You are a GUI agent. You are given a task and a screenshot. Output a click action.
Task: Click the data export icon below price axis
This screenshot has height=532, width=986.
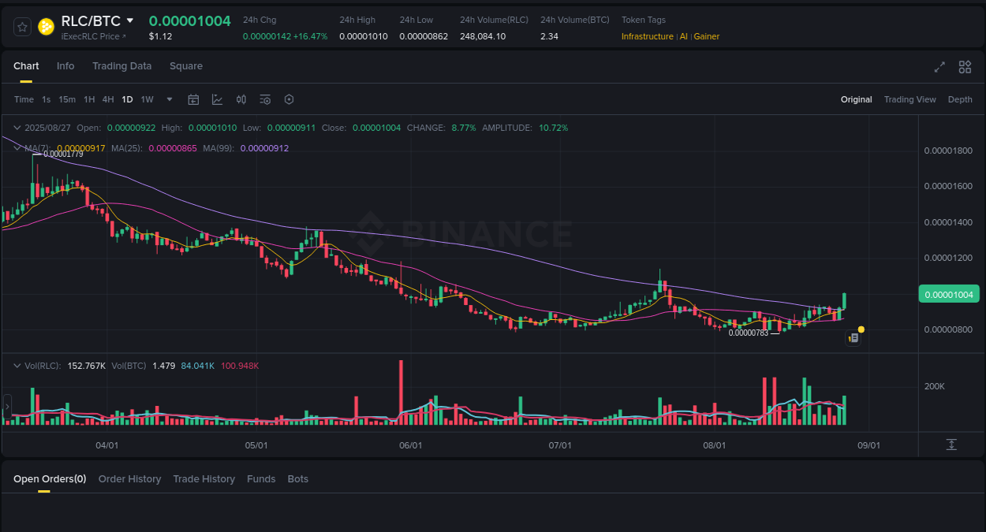951,445
